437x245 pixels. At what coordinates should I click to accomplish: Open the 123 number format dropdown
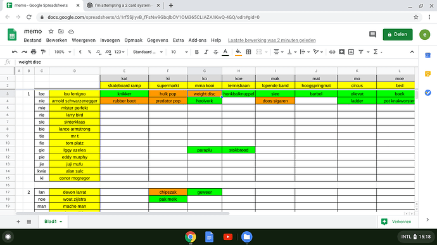tap(119, 52)
